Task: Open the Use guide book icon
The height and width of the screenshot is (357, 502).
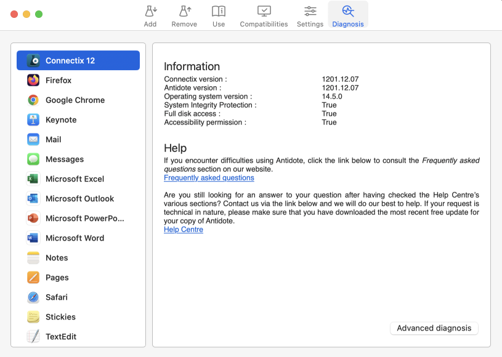Action: [x=219, y=12]
